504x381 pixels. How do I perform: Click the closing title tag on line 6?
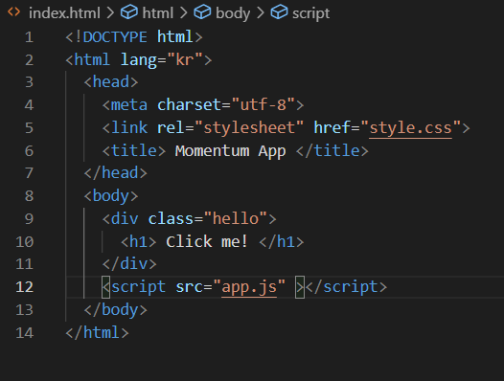click(x=332, y=150)
